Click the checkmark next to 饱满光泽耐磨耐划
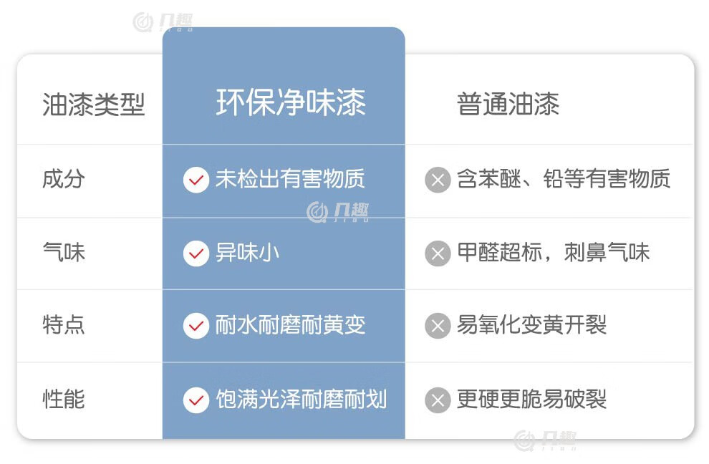Image resolution: width=709 pixels, height=464 pixels. pyautogui.click(x=196, y=400)
